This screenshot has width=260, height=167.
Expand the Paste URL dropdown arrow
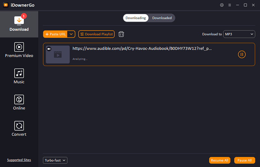click(71, 34)
